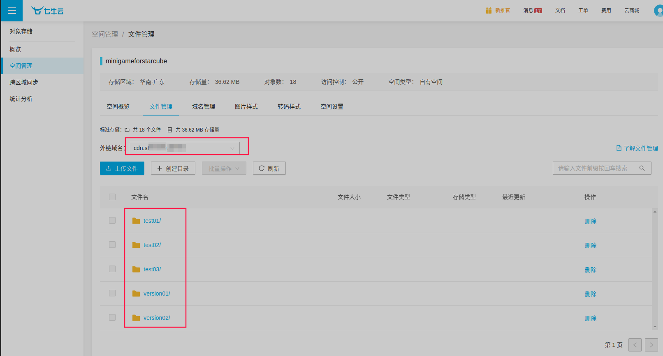The width and height of the screenshot is (663, 356).
Task: Click the test02 folder icon
Action: point(136,245)
